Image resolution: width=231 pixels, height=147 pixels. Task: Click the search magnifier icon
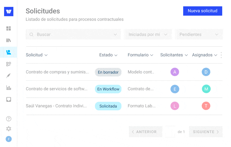(31, 35)
